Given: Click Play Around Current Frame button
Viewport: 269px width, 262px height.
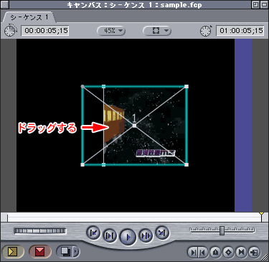Looking at the screenshot, I should (146, 235).
